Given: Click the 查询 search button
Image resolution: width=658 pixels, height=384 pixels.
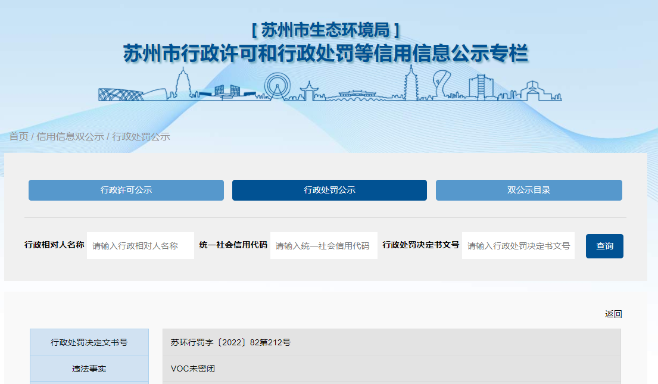Looking at the screenshot, I should tap(605, 246).
